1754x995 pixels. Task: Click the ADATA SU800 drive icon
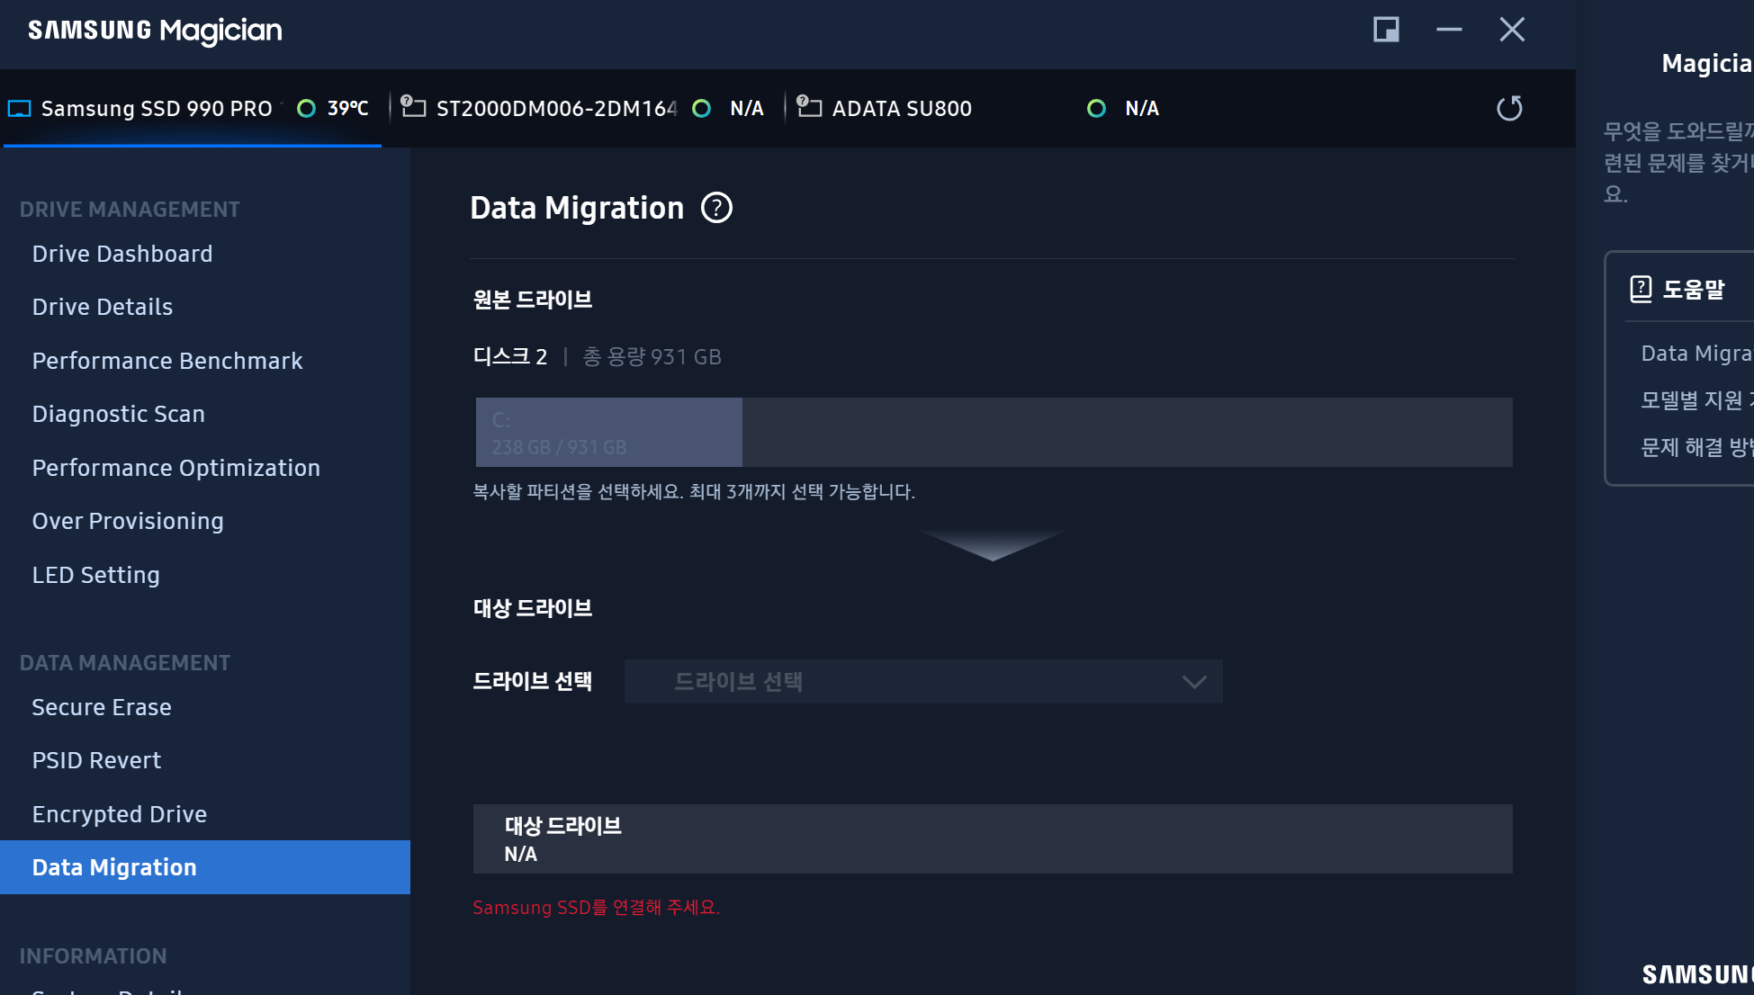(x=809, y=107)
